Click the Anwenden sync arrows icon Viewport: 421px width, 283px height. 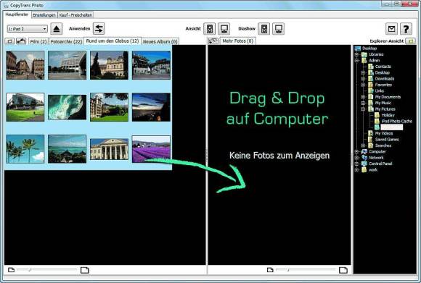point(99,29)
